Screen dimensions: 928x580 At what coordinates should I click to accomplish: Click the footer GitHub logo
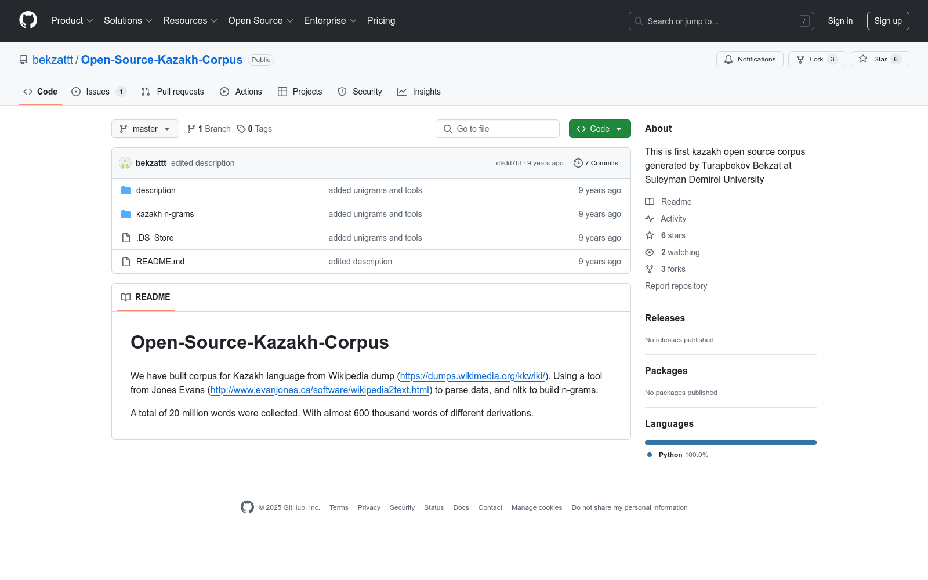pos(247,507)
